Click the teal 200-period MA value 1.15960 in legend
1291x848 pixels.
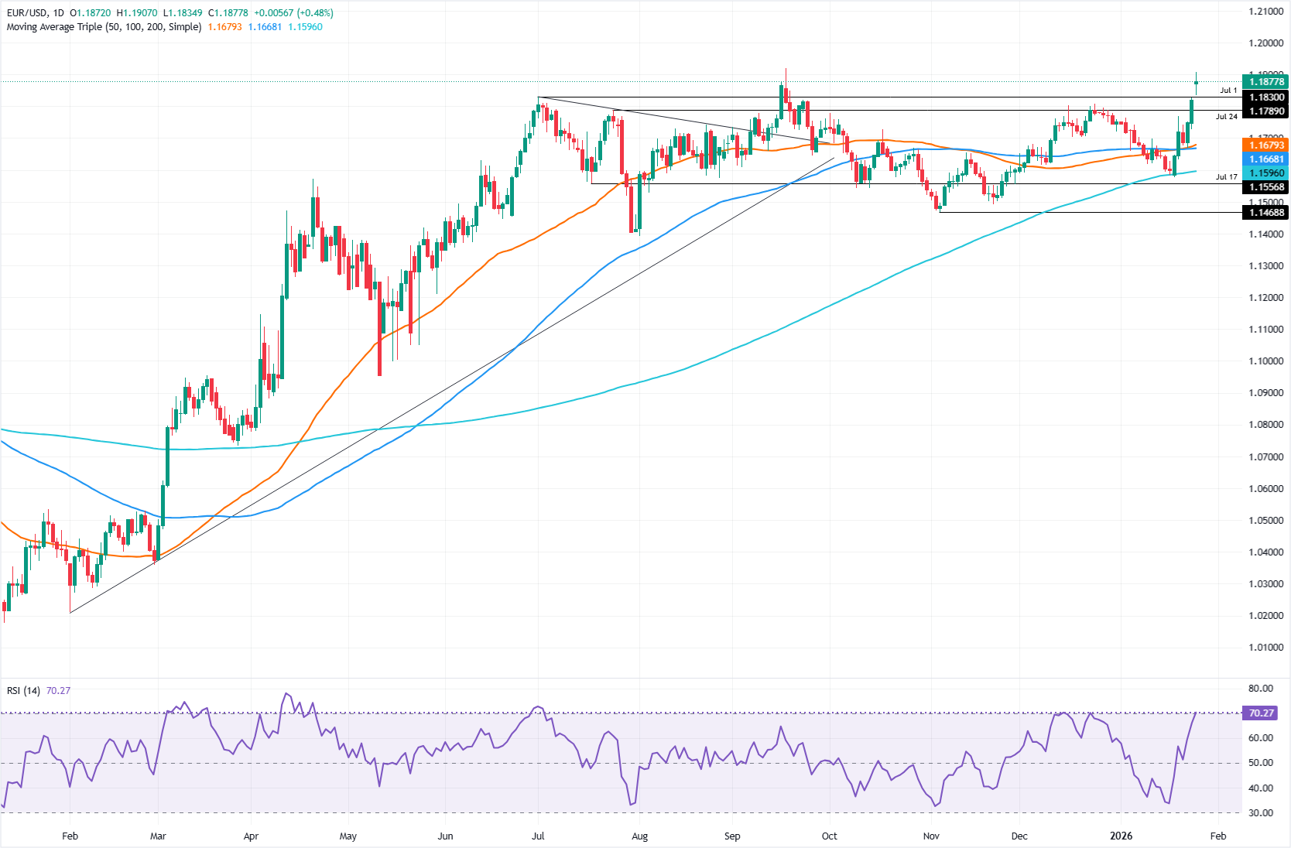(x=305, y=27)
